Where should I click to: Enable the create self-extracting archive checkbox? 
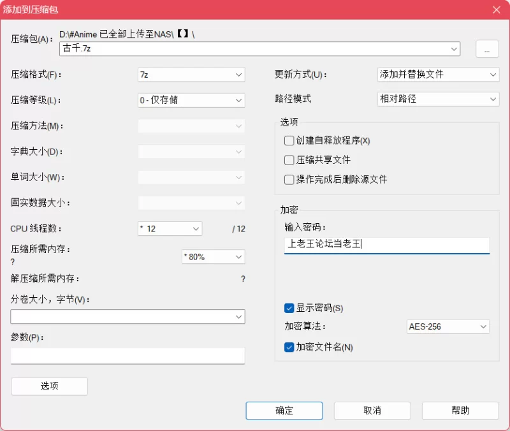pos(289,140)
